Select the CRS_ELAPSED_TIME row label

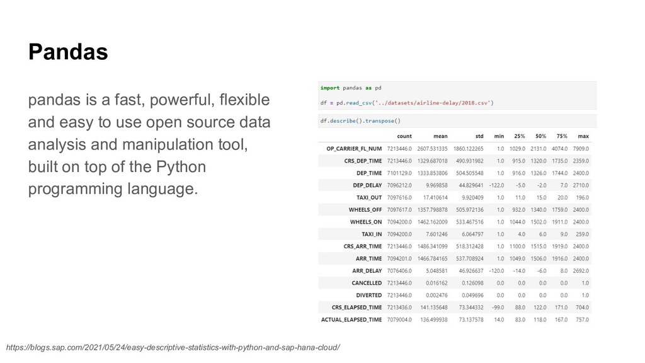tap(357, 308)
